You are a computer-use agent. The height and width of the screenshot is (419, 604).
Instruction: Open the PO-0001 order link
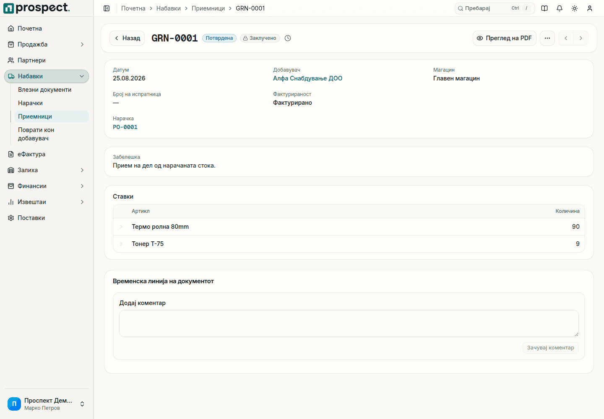(x=125, y=127)
